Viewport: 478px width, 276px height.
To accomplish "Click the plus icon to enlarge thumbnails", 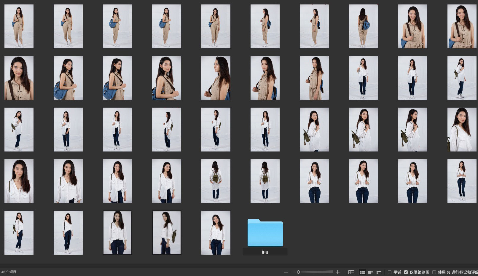I will (x=337, y=272).
